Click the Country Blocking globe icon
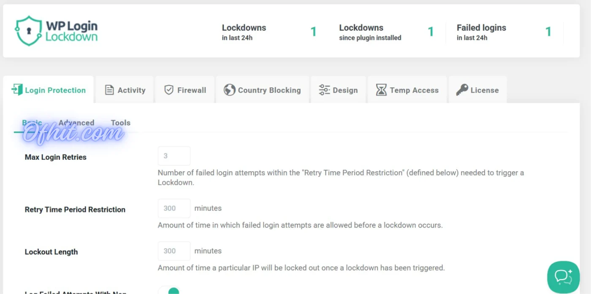The height and width of the screenshot is (294, 591). coord(230,90)
